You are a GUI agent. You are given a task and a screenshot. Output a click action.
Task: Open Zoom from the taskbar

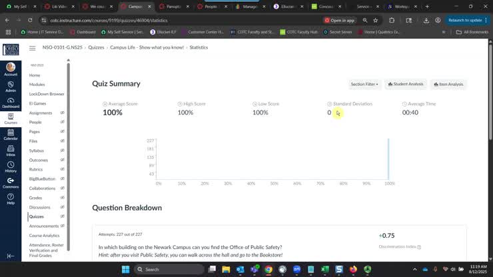click(297, 270)
